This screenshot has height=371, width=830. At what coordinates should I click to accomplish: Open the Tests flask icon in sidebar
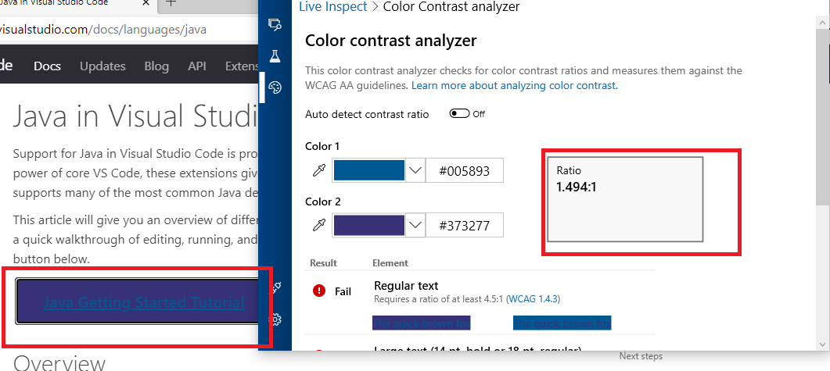pyautogui.click(x=275, y=56)
